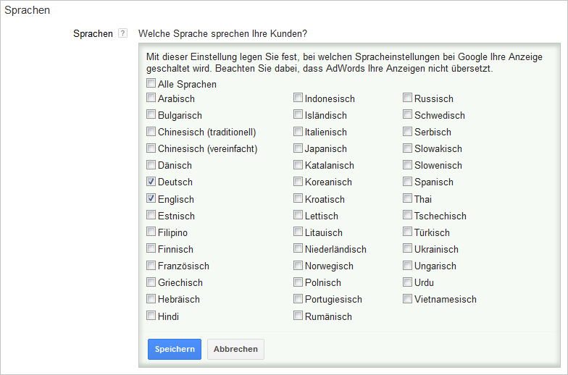This screenshot has width=568, height=375.
Task: Cancel changes with the Abbrechen button
Action: [x=235, y=349]
